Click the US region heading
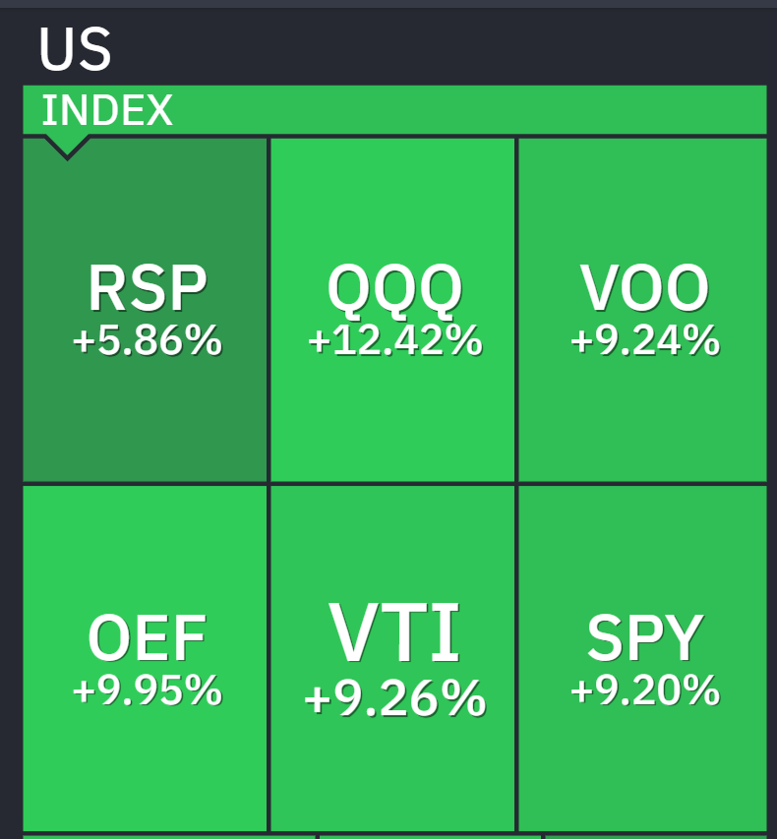The width and height of the screenshot is (777, 839). 75,49
